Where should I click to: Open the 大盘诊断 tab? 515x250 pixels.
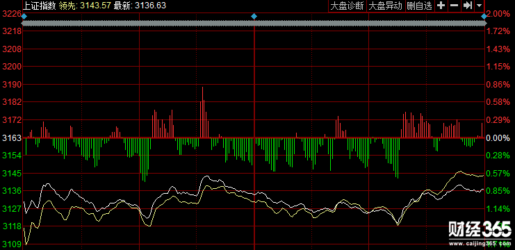coord(348,6)
